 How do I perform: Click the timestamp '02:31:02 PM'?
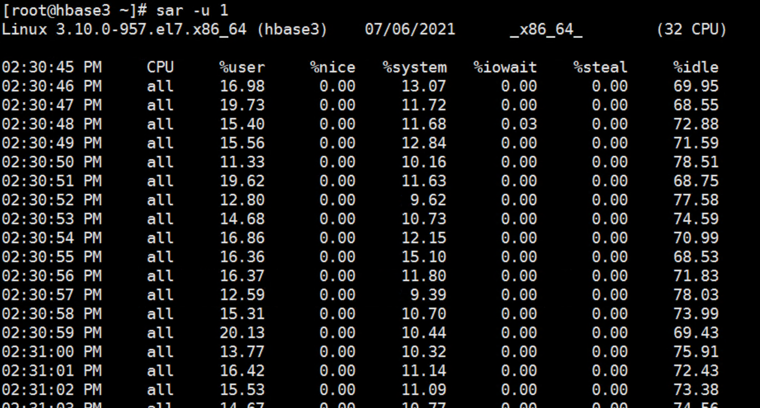tap(52, 390)
